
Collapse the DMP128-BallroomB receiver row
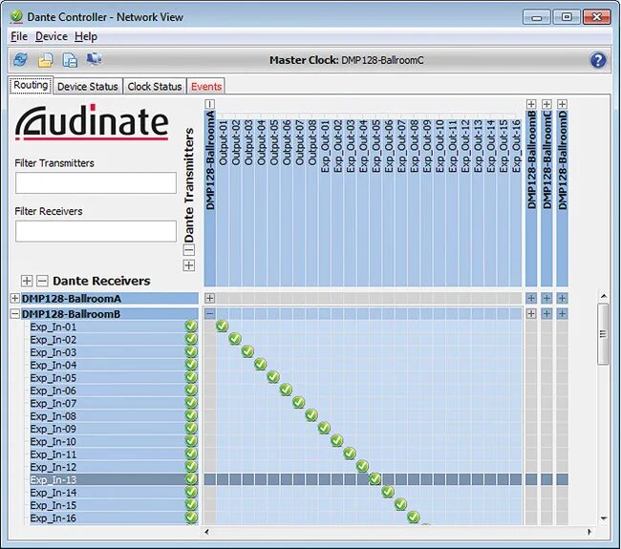14,314
